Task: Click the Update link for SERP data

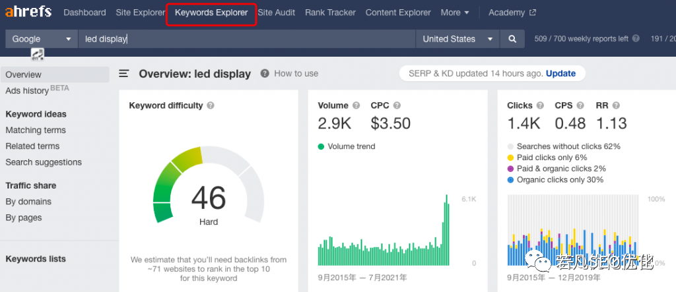Action: click(x=560, y=73)
